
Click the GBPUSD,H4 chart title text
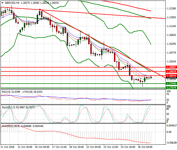(12, 3)
